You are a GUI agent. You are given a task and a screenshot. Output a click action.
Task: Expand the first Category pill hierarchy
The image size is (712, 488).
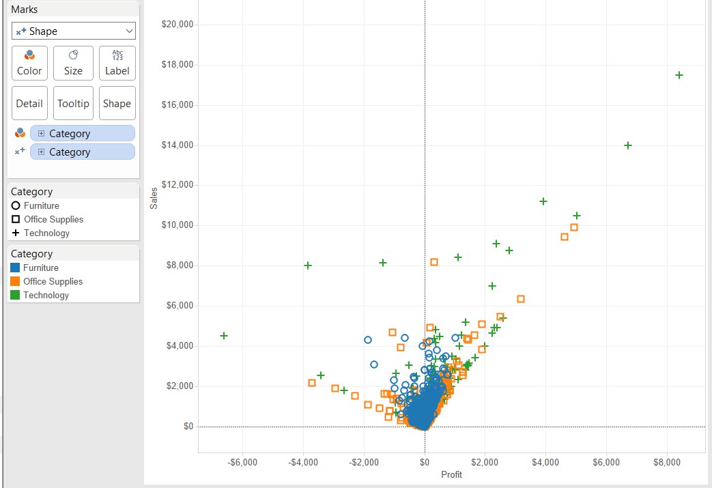click(x=42, y=134)
